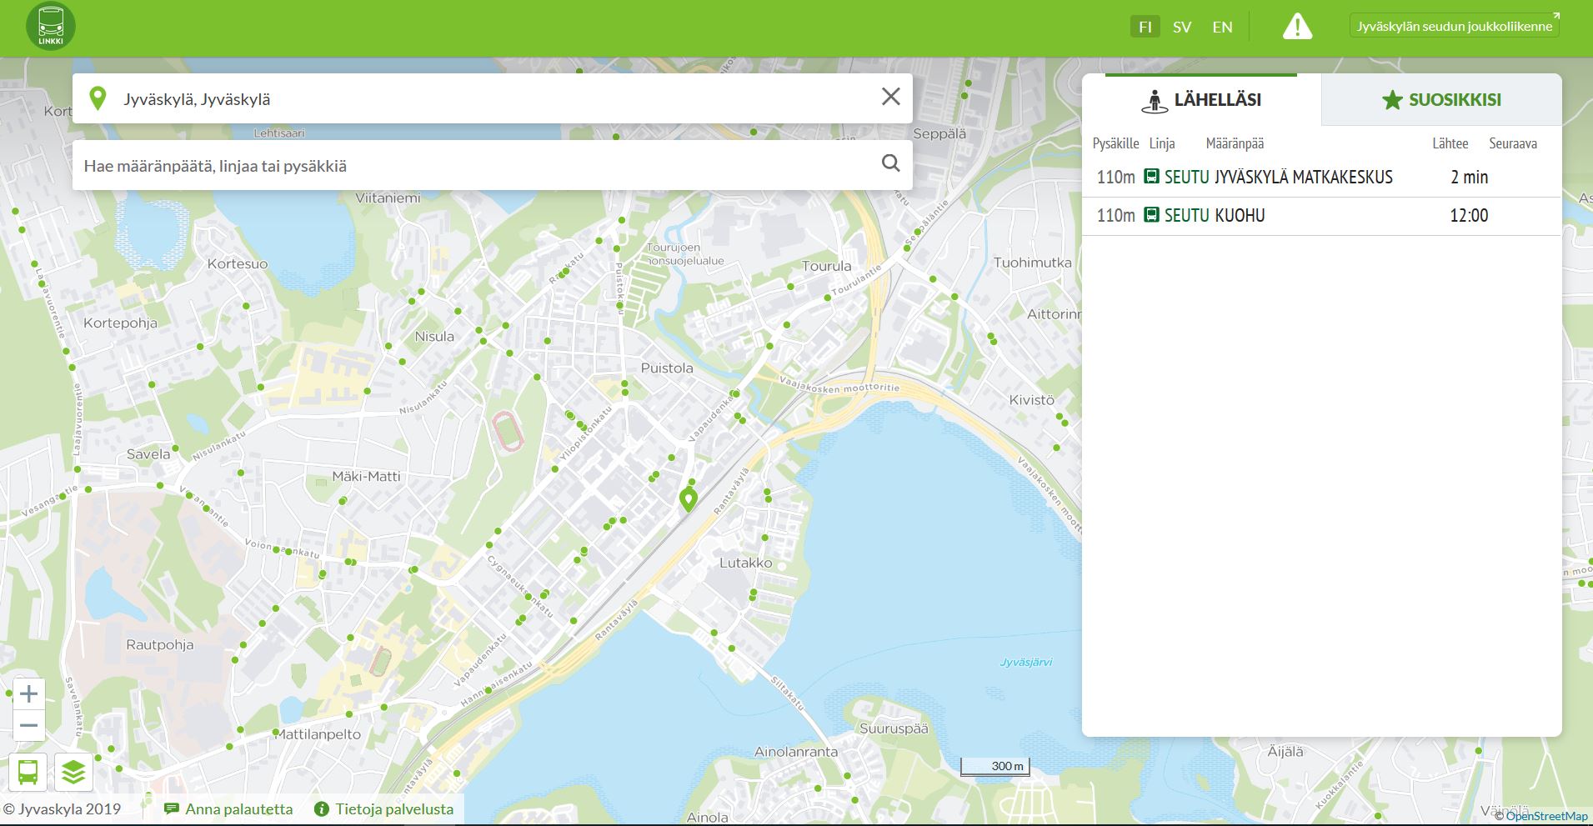
Task: Click the Linkki bus logo
Action: coord(50,26)
